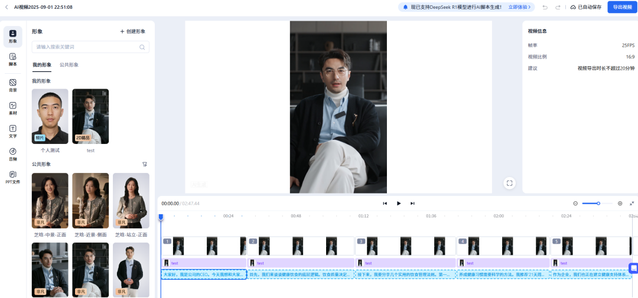Jump to previous clip
Screen dimensions: 638x298
[385, 203]
